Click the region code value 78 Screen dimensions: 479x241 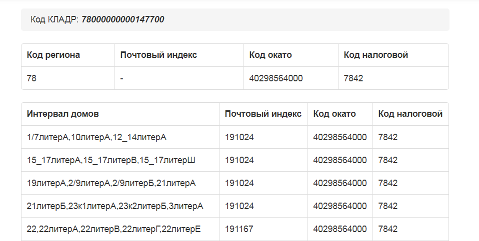pos(31,78)
